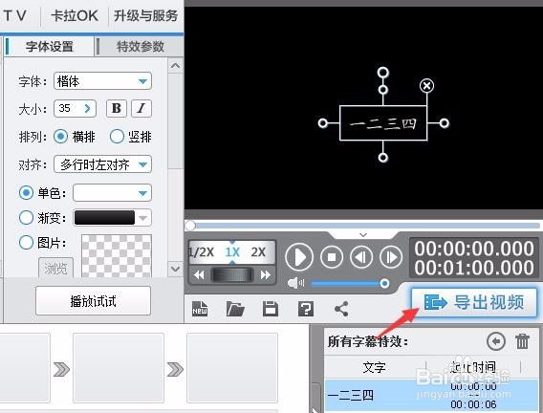Click the 浏览 browse button

click(55, 268)
